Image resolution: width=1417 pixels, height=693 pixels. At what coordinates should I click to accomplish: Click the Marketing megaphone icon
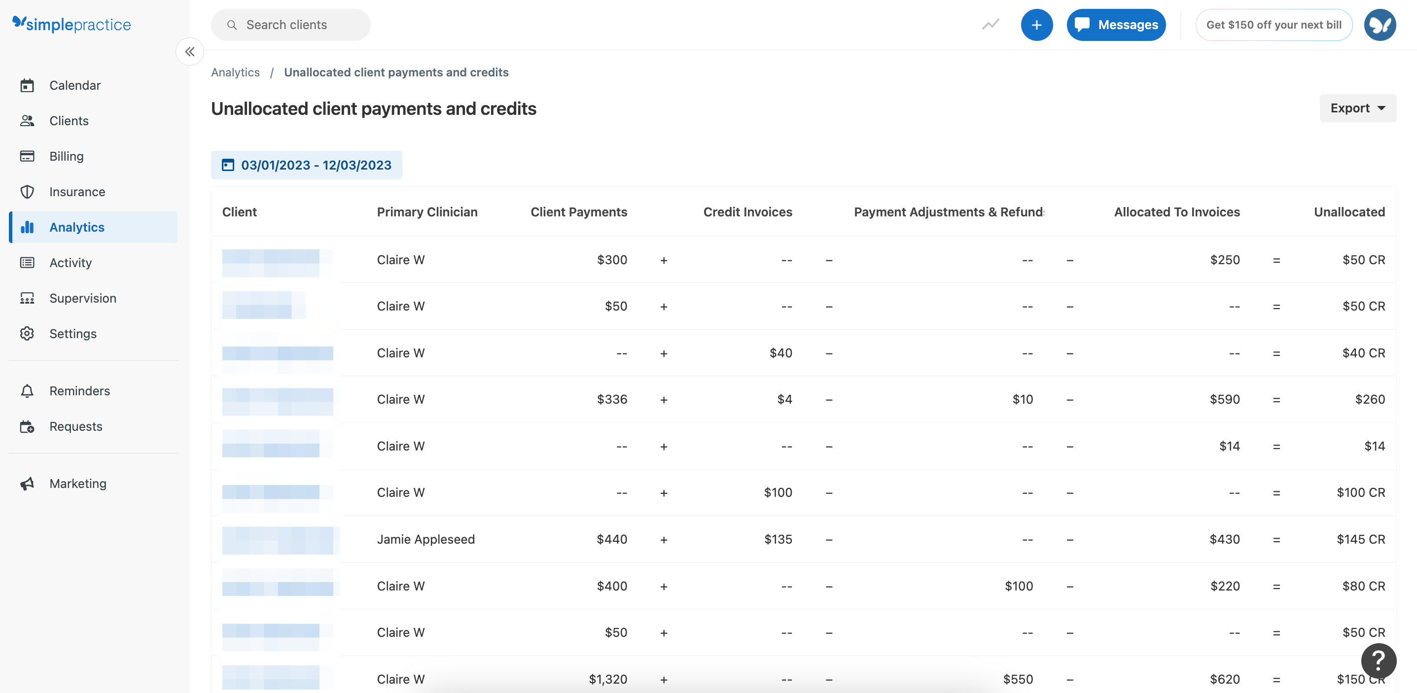tap(28, 483)
